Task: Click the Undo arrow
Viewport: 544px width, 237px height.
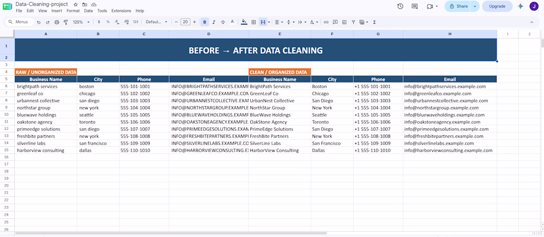Action: point(39,22)
